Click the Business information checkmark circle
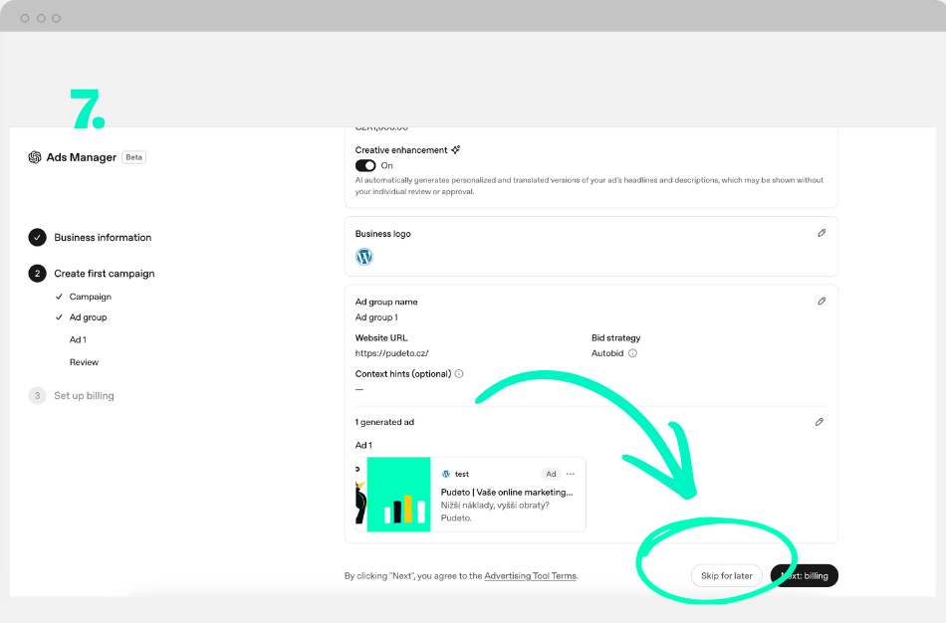 coord(38,238)
